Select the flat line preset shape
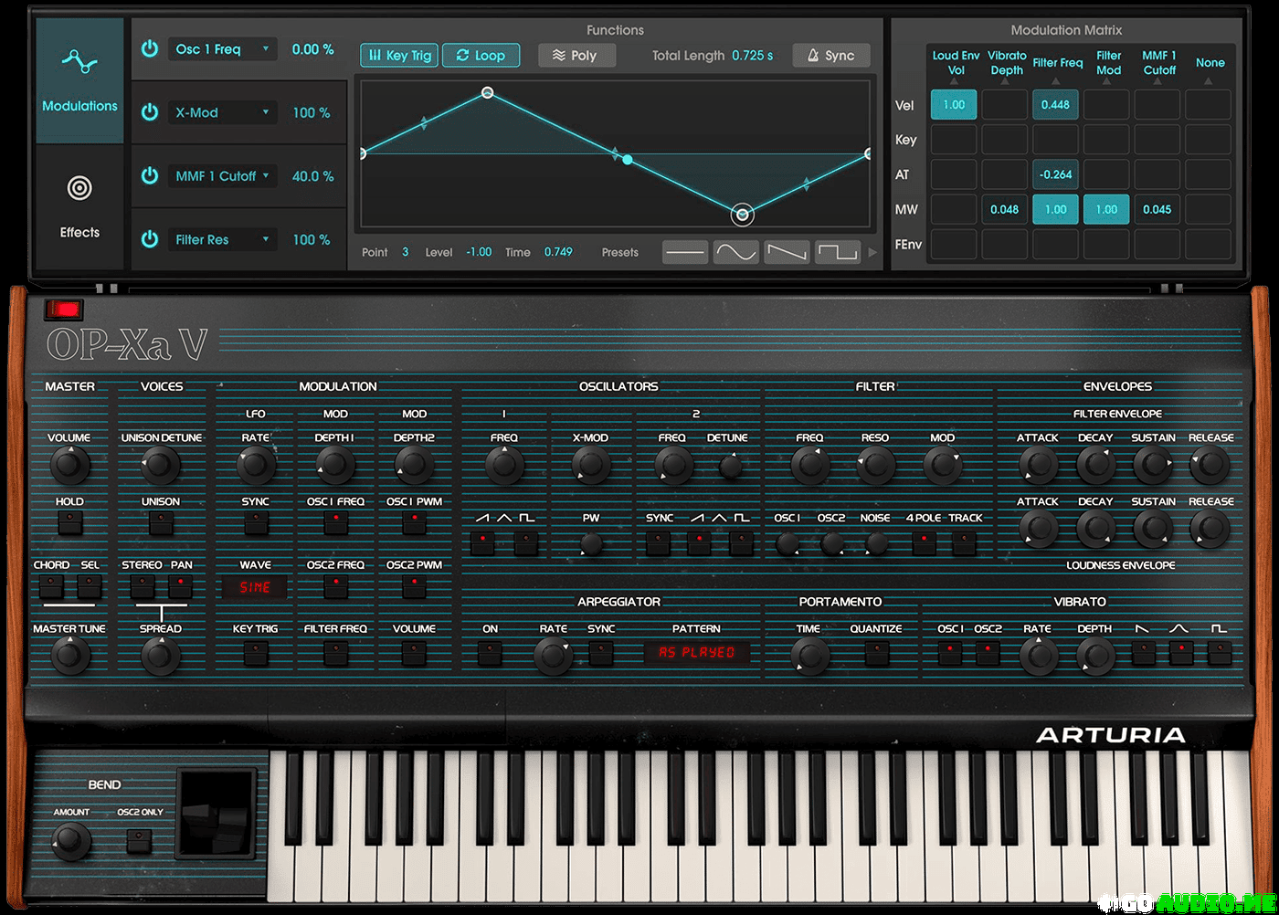Image resolution: width=1279 pixels, height=915 pixels. point(684,252)
